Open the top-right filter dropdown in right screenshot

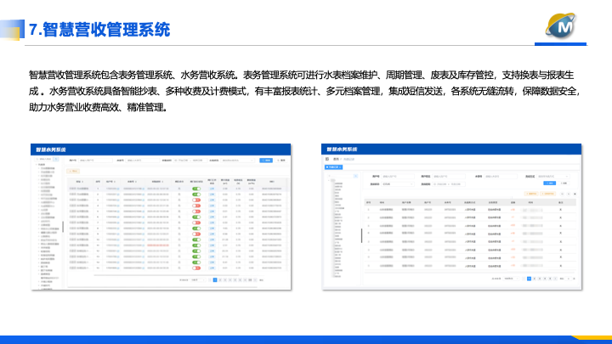[x=553, y=176]
